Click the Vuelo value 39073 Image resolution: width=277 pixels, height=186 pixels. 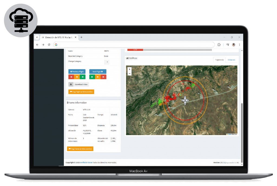(106, 51)
